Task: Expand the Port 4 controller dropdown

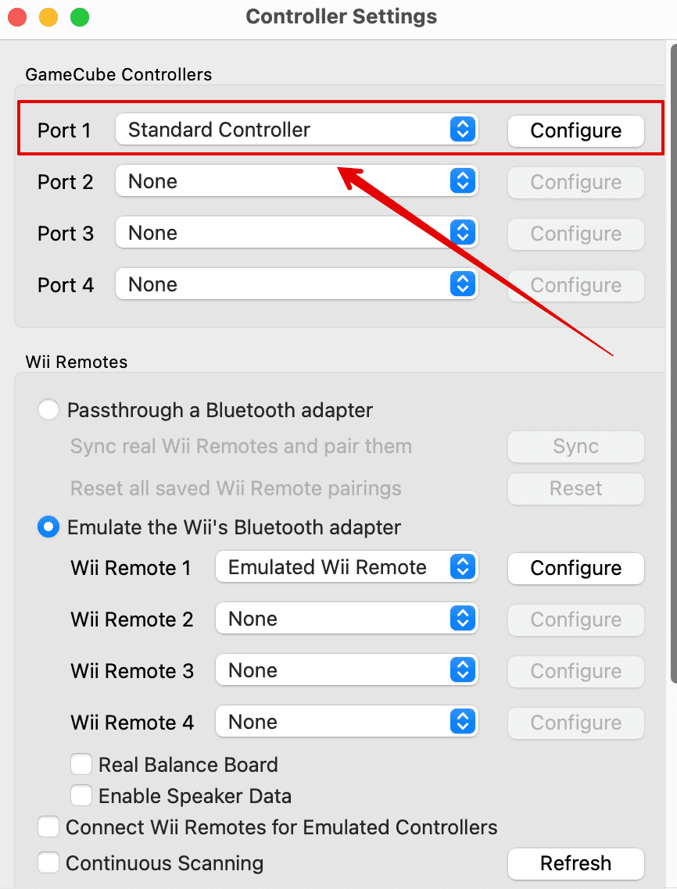Action: [x=296, y=284]
